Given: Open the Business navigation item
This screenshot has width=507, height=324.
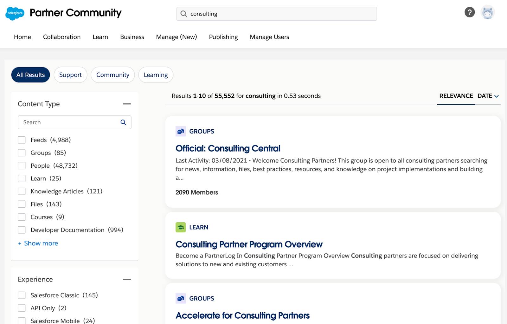Looking at the screenshot, I should click(x=132, y=37).
